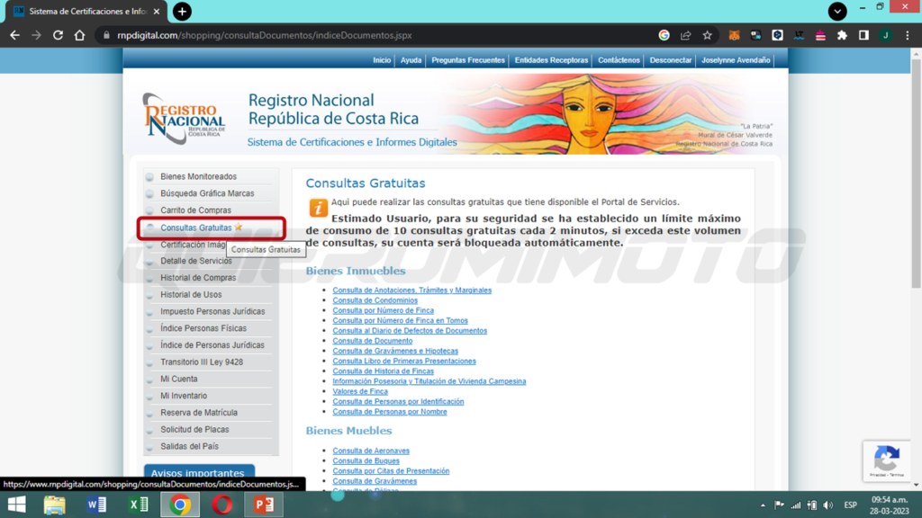The width and height of the screenshot is (922, 518).
Task: Open the browser home page
Action: click(x=79, y=35)
